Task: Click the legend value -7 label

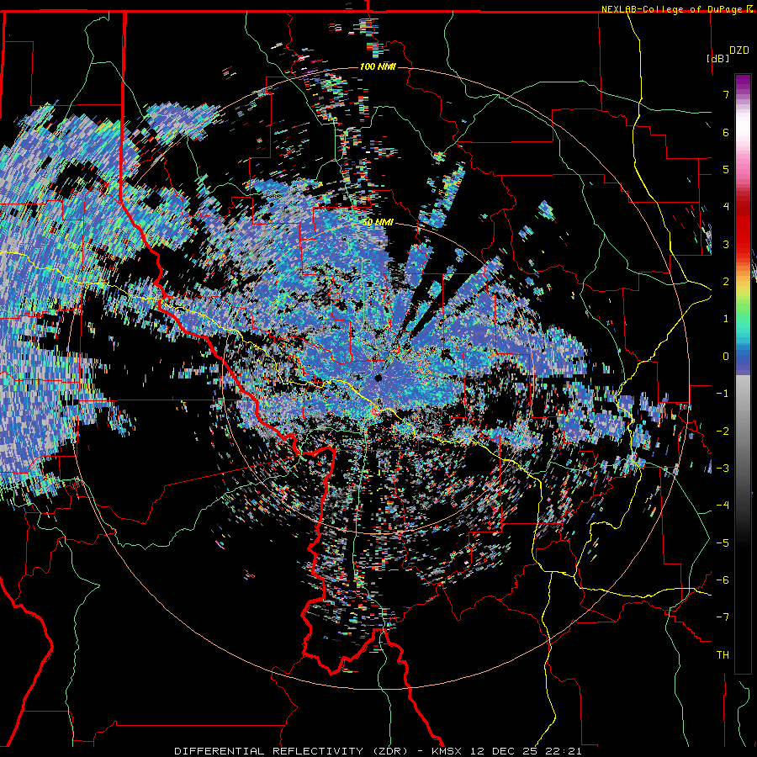Action: pyautogui.click(x=723, y=617)
